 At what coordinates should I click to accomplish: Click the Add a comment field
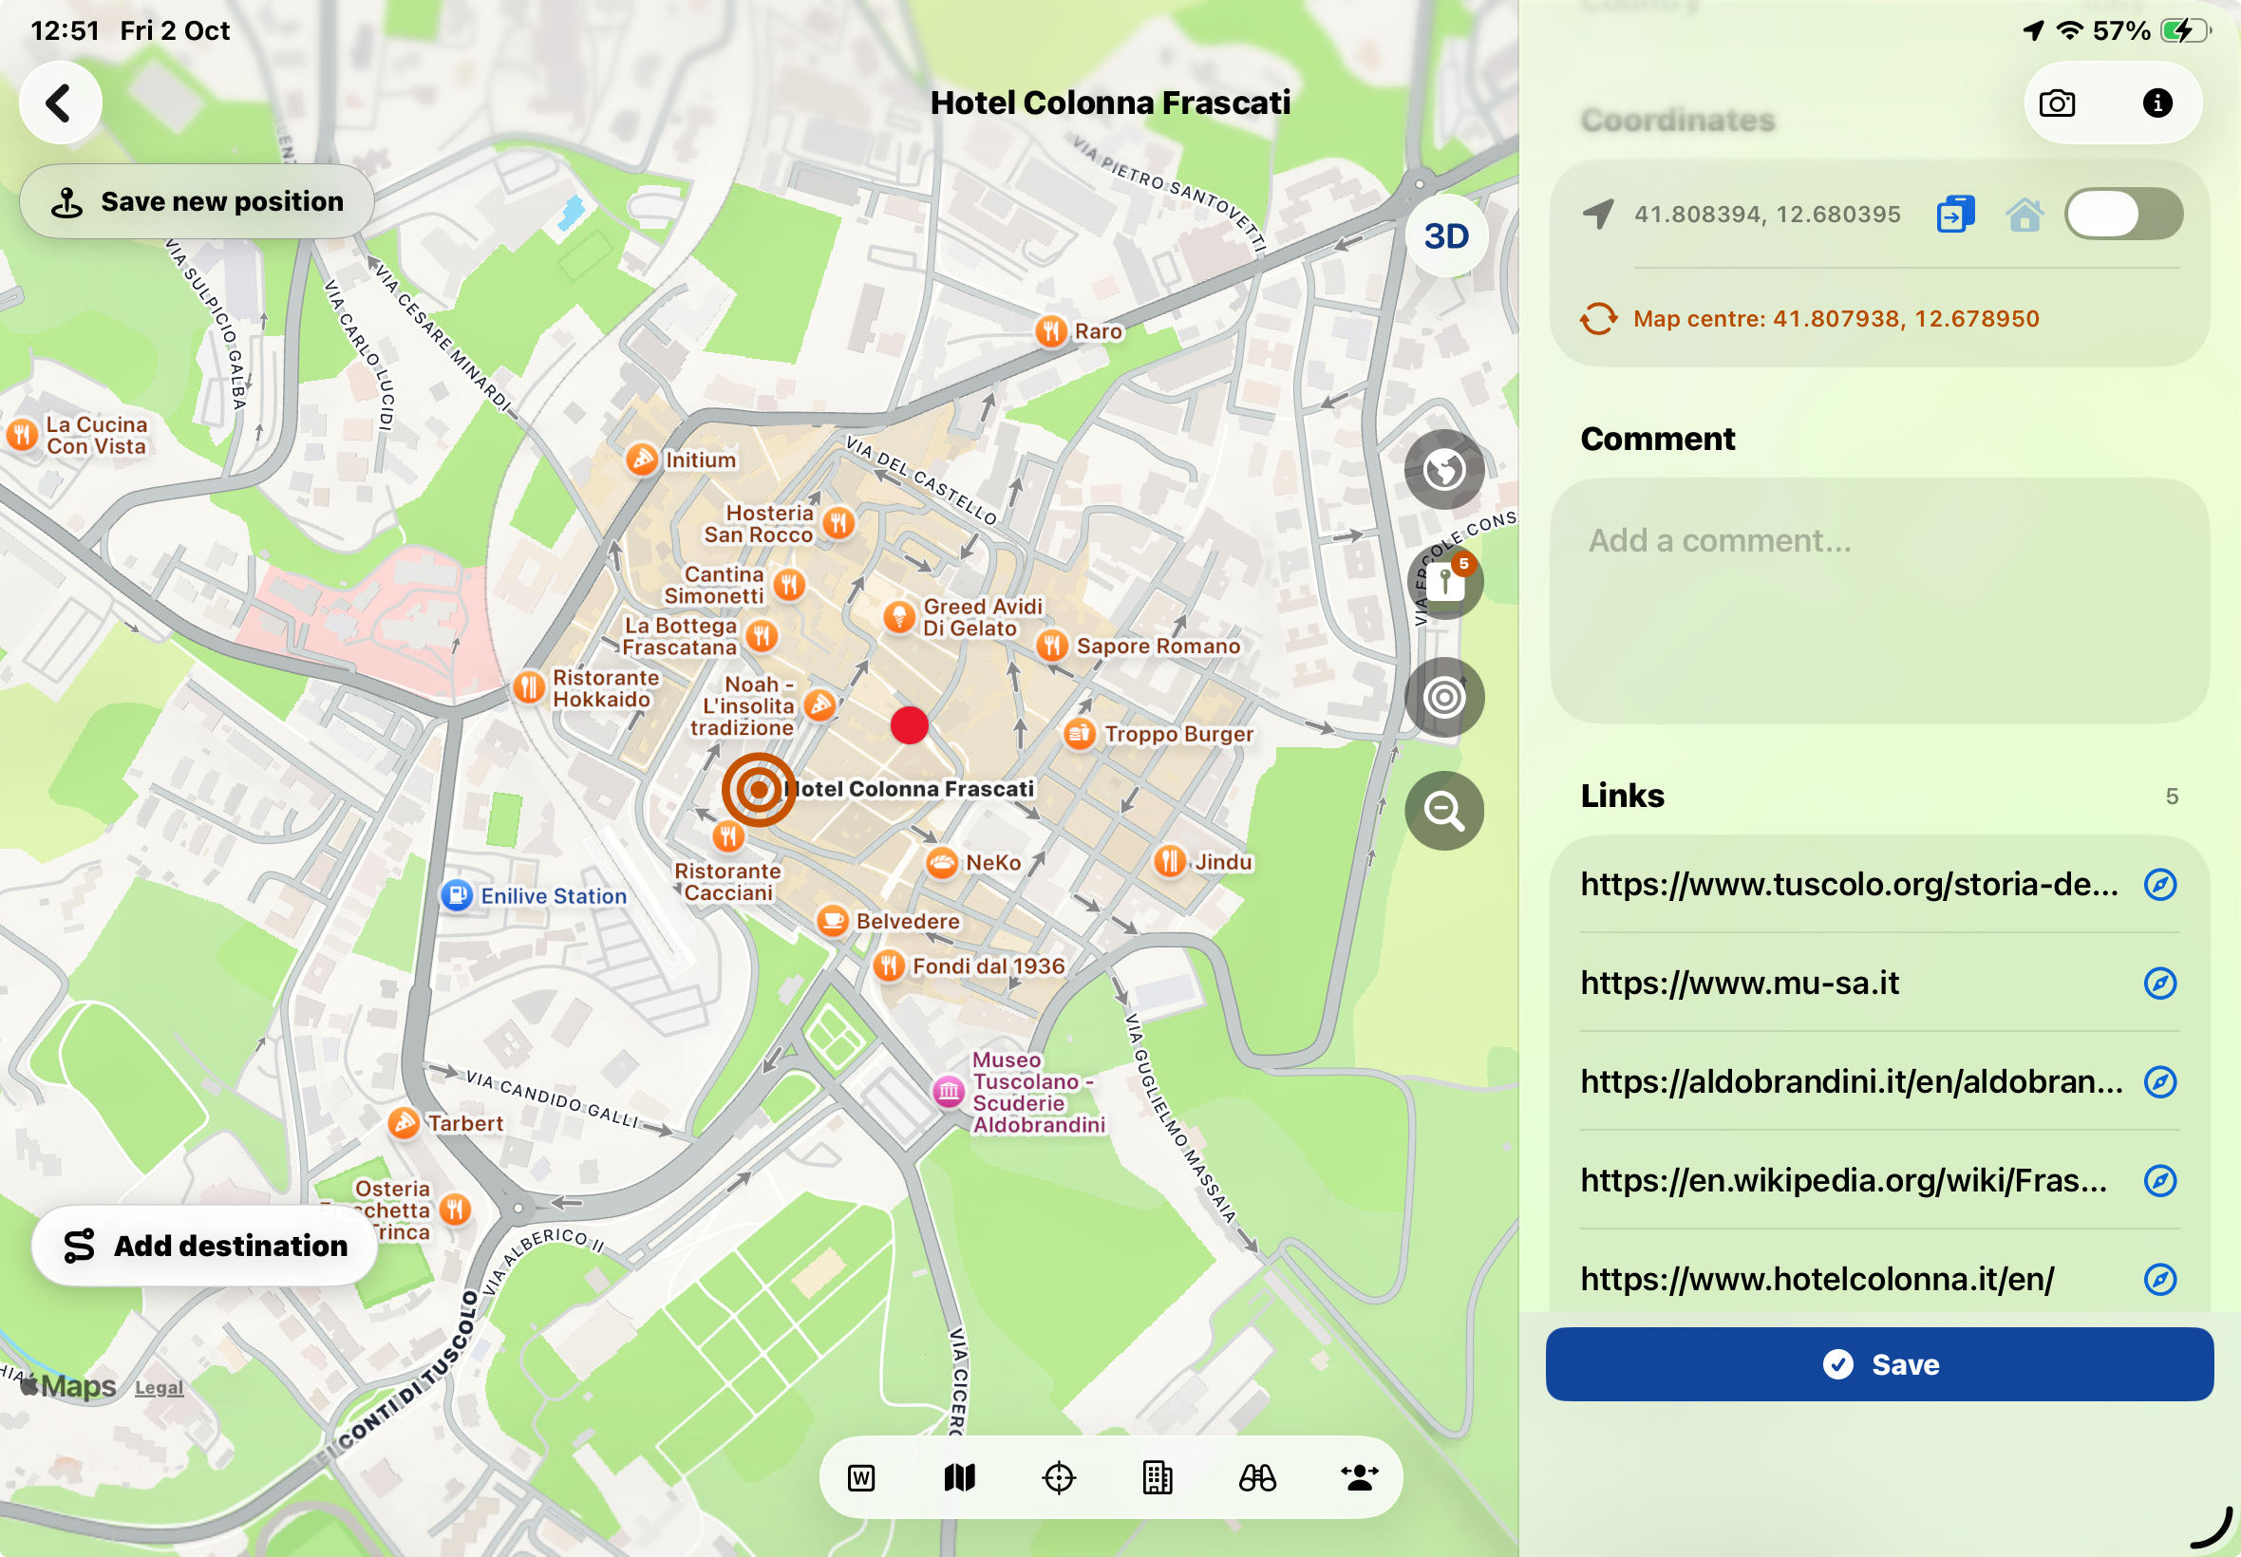(x=1879, y=601)
